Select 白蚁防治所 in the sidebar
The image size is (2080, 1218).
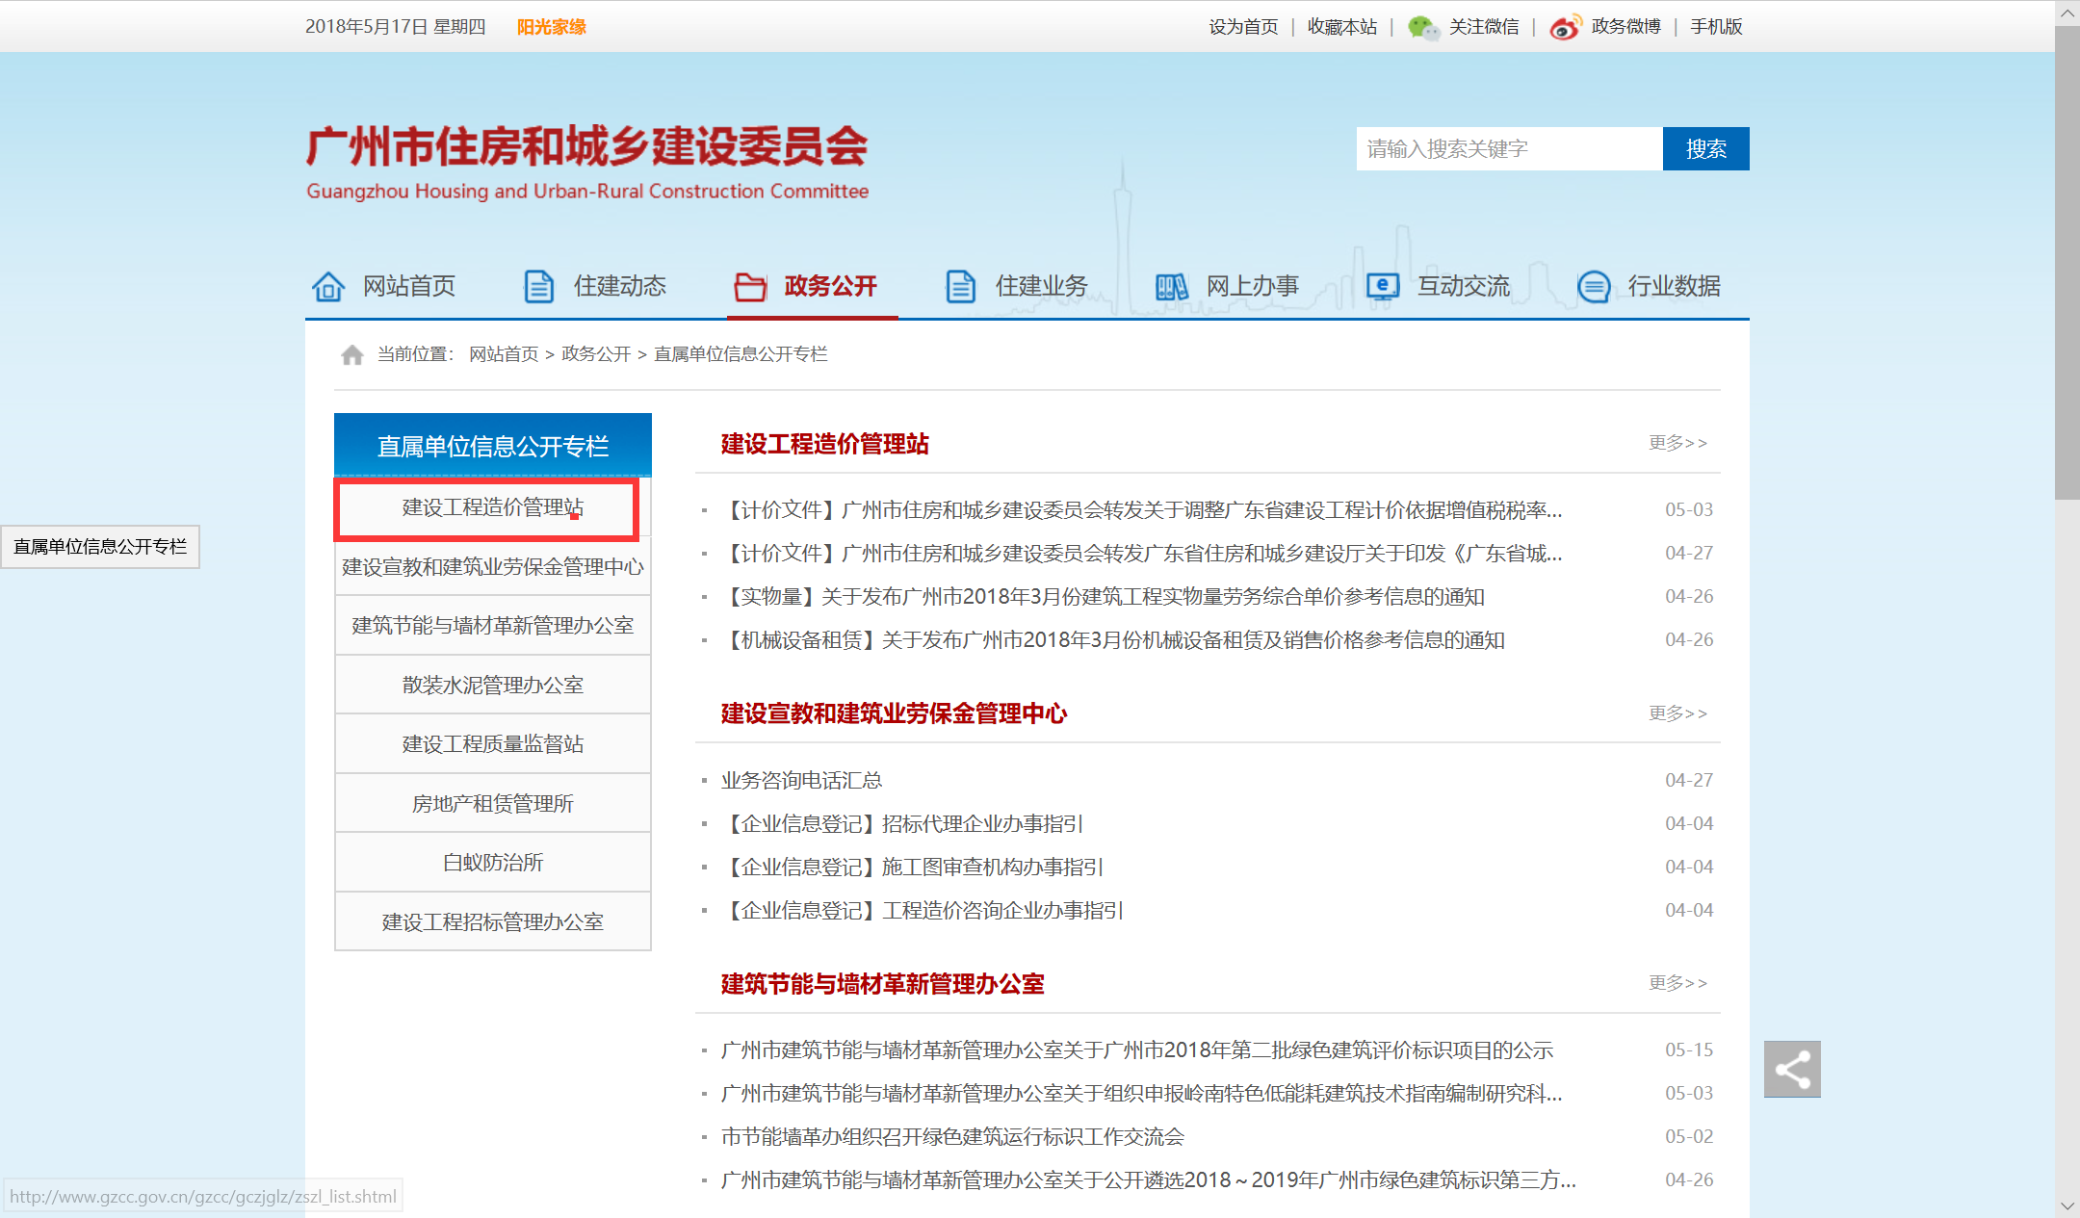click(x=493, y=863)
